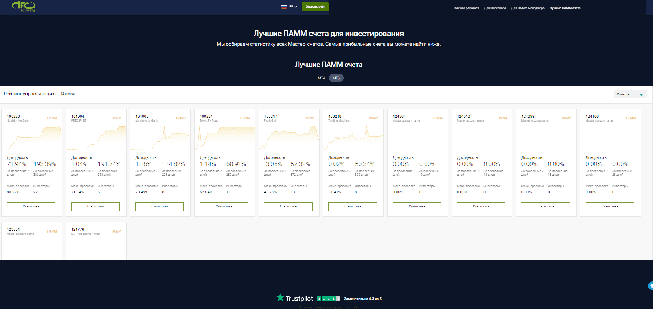
Task: Switch to the MT5 tab
Action: point(336,78)
